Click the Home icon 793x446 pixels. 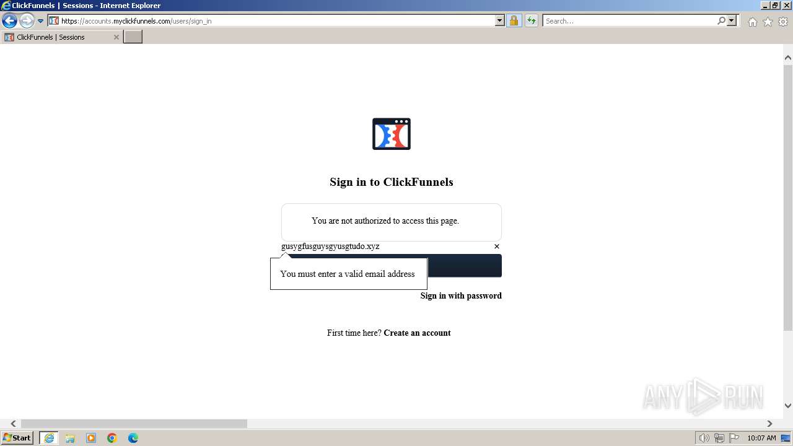pyautogui.click(x=752, y=22)
